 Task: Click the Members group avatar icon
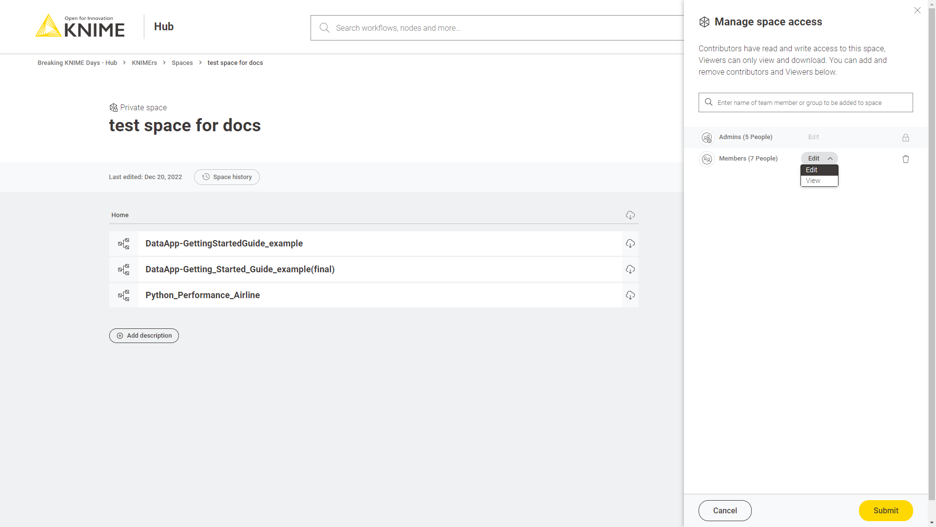coord(707,159)
